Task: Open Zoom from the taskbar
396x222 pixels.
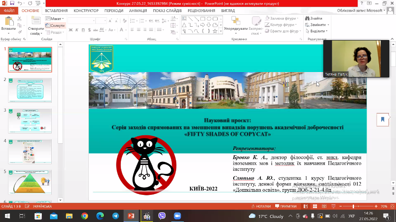Action: [x=177, y=216]
